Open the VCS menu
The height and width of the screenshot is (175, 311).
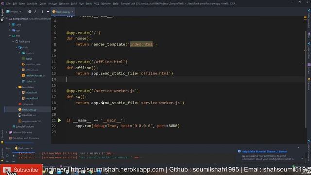click(x=96, y=3)
